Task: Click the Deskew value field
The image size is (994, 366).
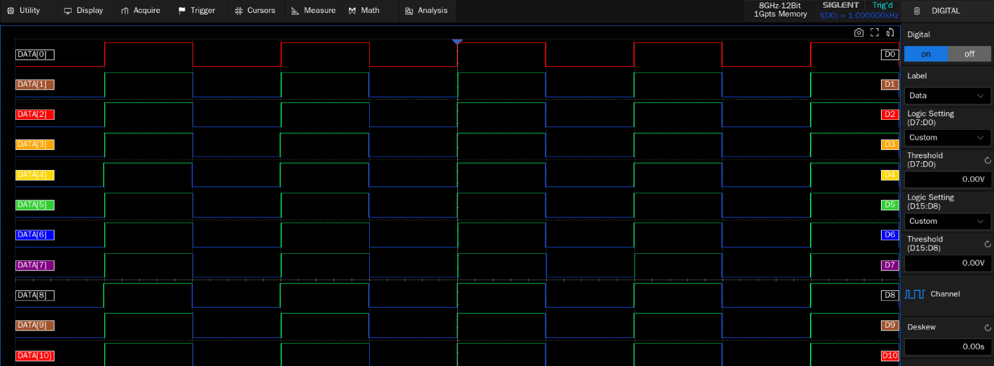Action: tap(947, 347)
